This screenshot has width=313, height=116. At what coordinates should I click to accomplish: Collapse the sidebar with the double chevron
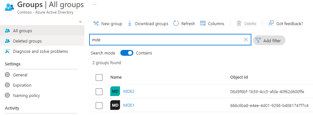click(80, 22)
